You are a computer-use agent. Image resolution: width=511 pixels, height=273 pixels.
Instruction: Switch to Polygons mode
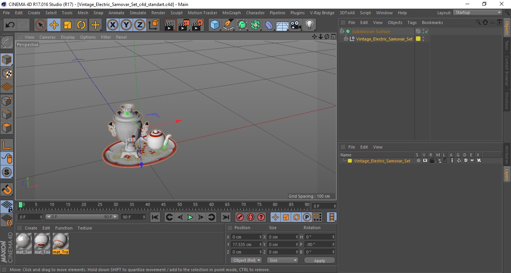(7, 127)
